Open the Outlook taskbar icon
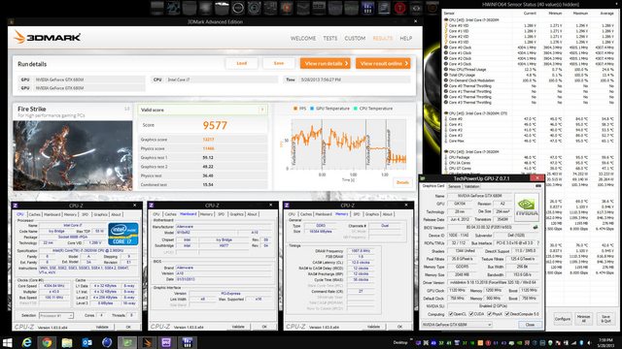This screenshot has width=622, height=349. click(x=86, y=342)
